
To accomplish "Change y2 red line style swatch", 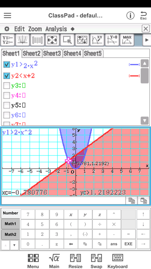I will click(134, 76).
